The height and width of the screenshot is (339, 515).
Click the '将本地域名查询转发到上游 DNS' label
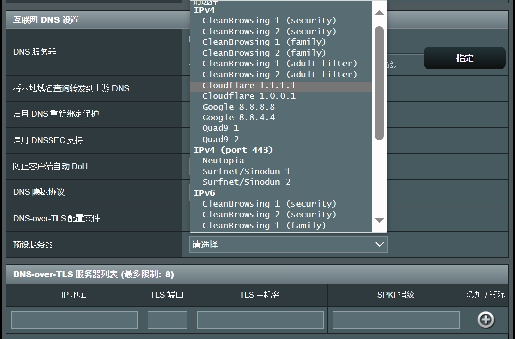coord(71,88)
